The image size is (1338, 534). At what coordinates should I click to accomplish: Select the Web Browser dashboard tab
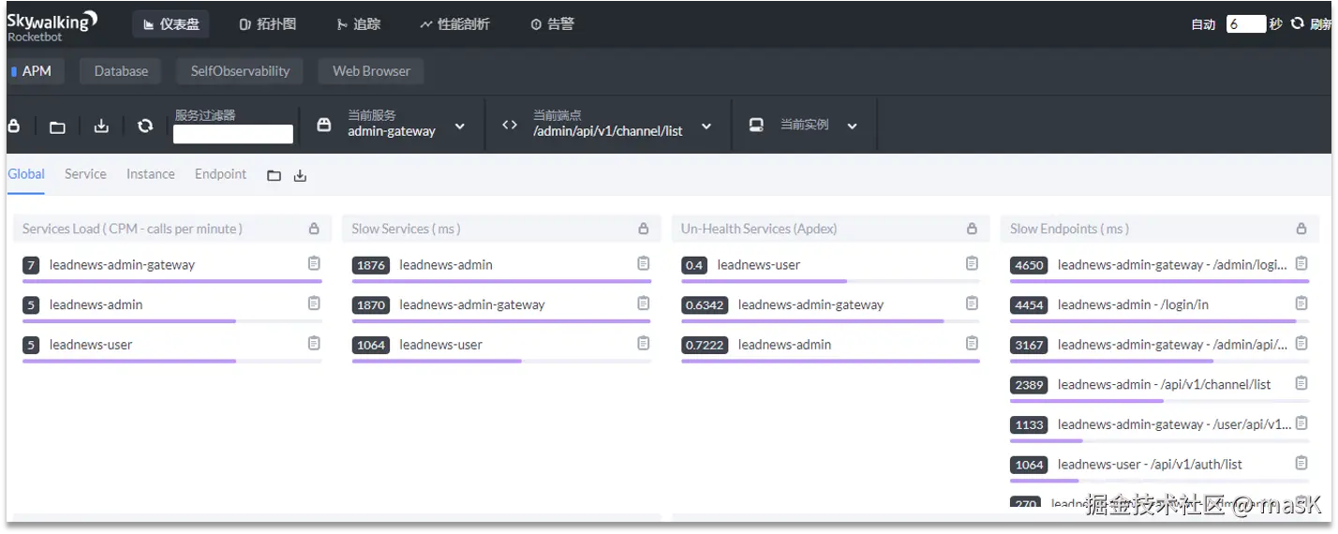tap(371, 71)
